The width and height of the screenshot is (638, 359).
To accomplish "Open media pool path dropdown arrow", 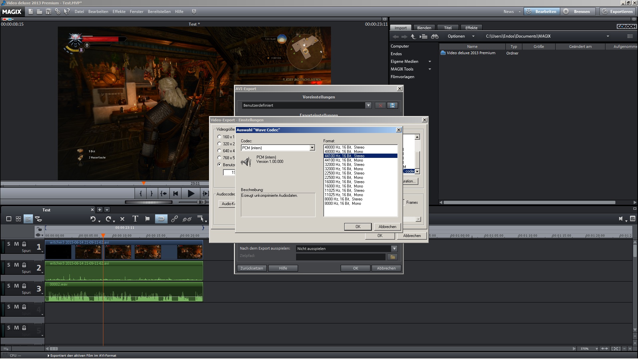I will (608, 36).
